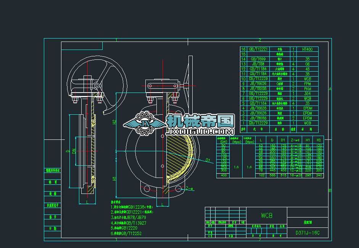The height and width of the screenshot is (248, 359).
Task: Click L dimension label under front view
Action: [162, 204]
